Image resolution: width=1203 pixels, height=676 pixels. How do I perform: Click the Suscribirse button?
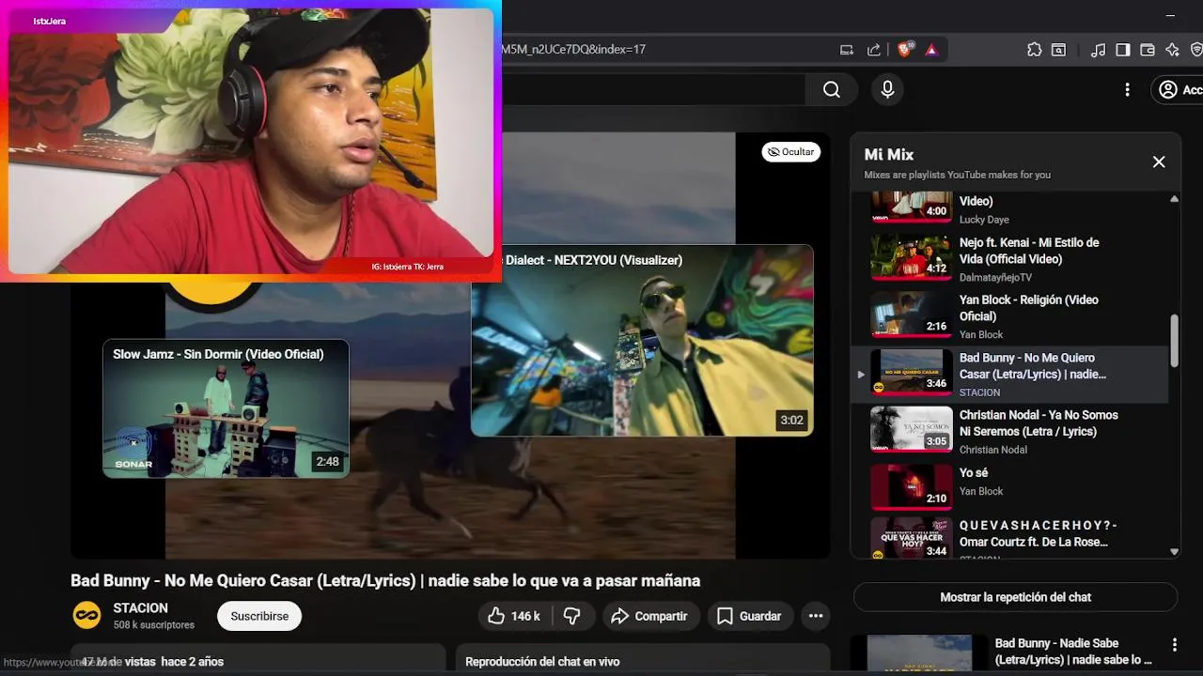(x=259, y=616)
